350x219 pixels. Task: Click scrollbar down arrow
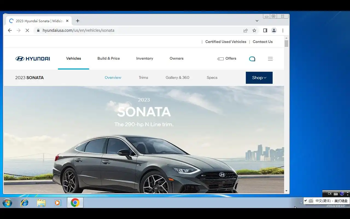286,191
